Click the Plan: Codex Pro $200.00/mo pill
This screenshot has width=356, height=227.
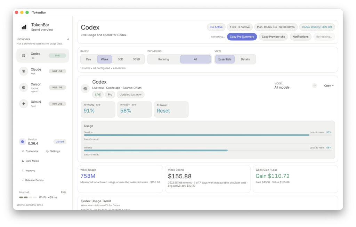point(276,27)
